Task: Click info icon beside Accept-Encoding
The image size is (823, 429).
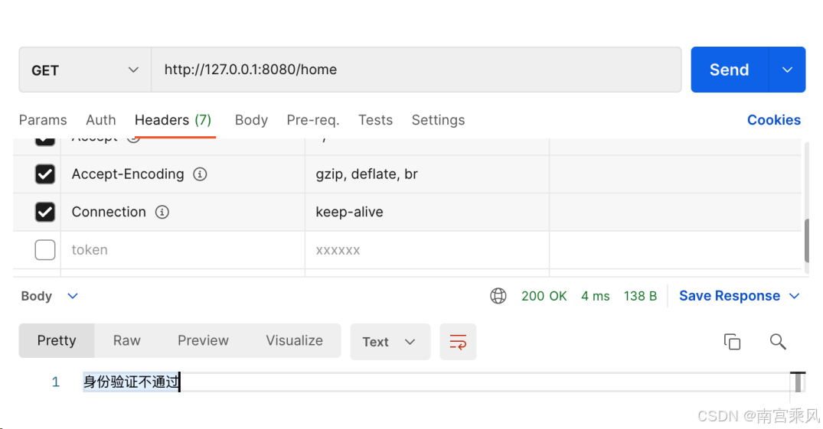Action: pos(200,174)
